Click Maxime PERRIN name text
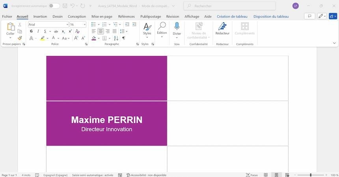Image resolution: width=339 pixels, height=177 pixels. 107,120
